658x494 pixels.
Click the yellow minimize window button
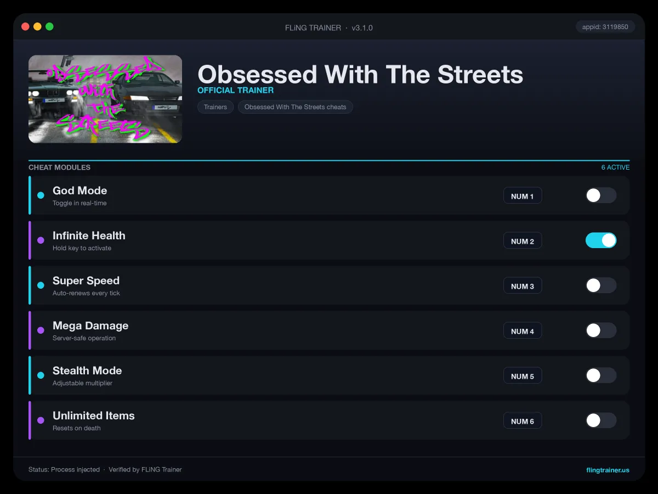[x=37, y=26]
